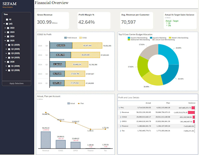Click the 2025 Q4 profit bar segment

[61, 46]
